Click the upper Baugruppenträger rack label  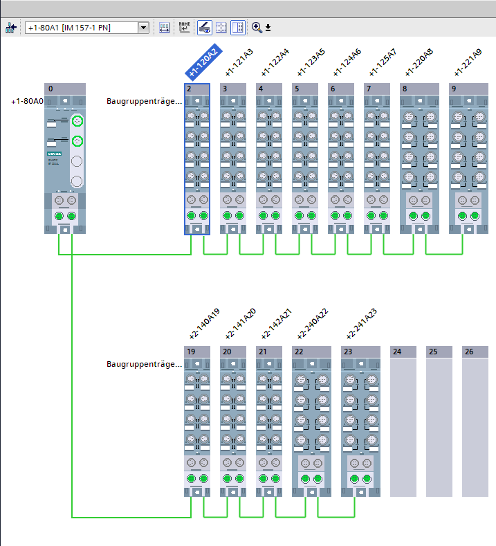click(x=144, y=101)
